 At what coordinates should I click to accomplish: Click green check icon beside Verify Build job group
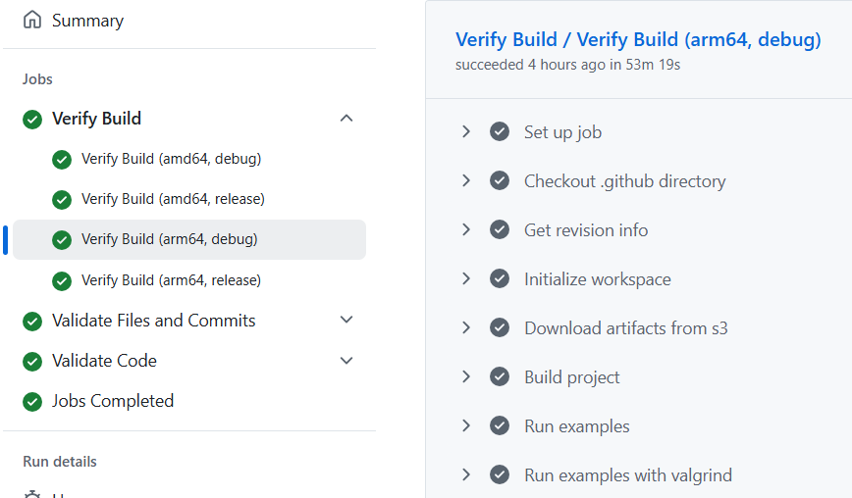pyautogui.click(x=32, y=119)
